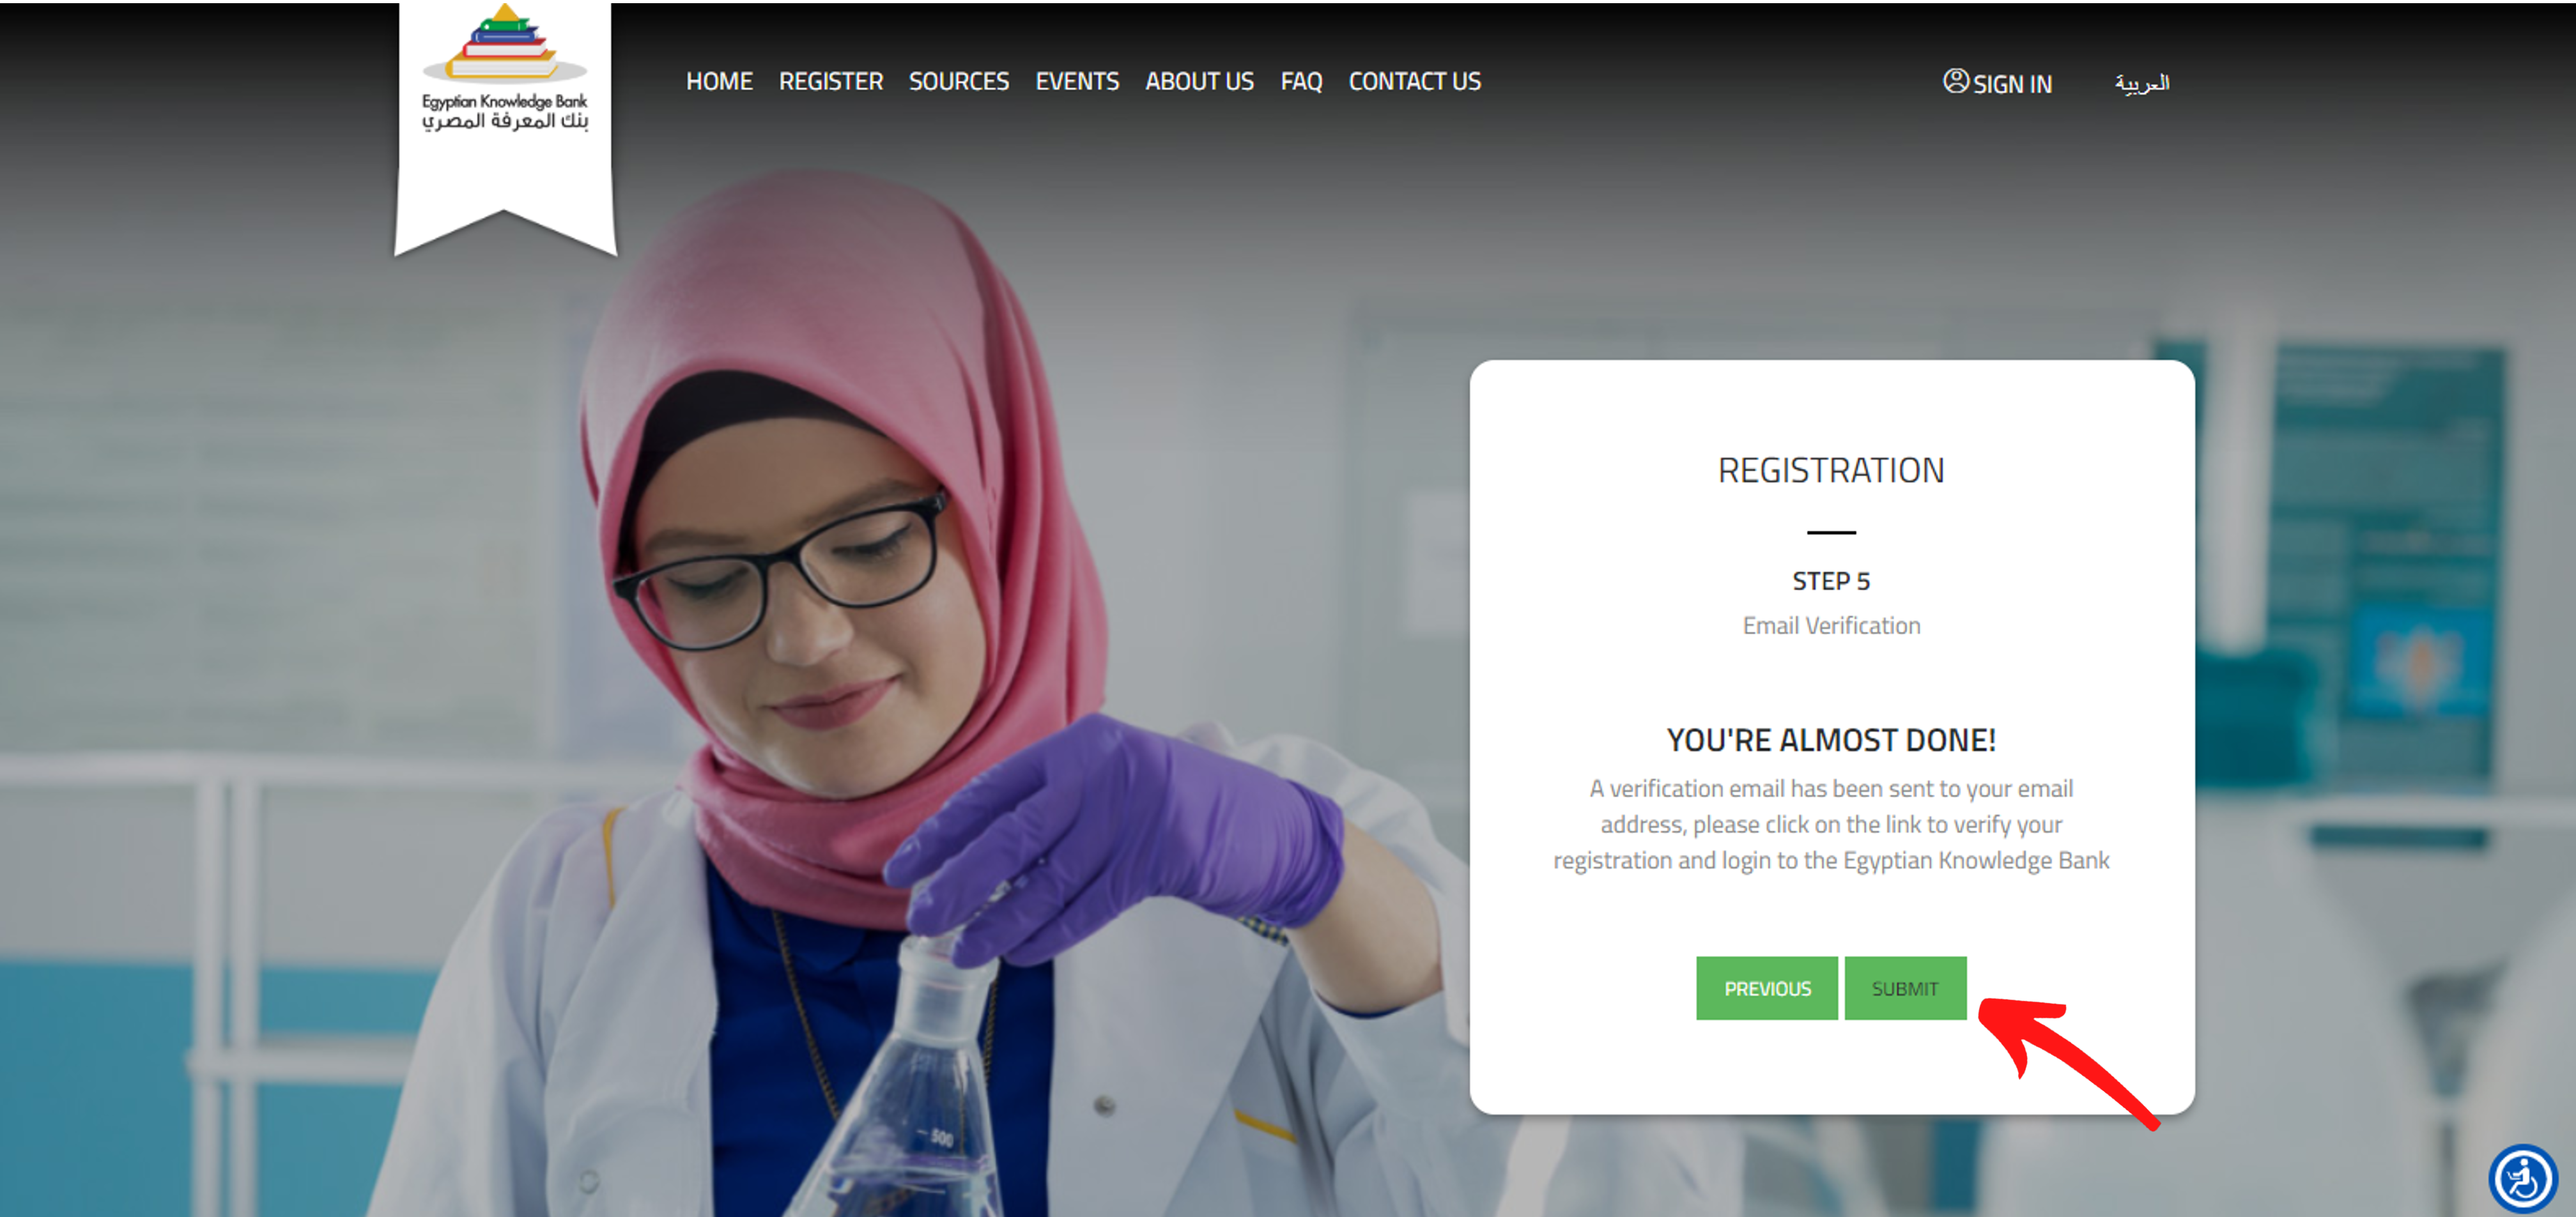Click the Email Verification subtitle
This screenshot has width=2576, height=1217.
[1830, 626]
